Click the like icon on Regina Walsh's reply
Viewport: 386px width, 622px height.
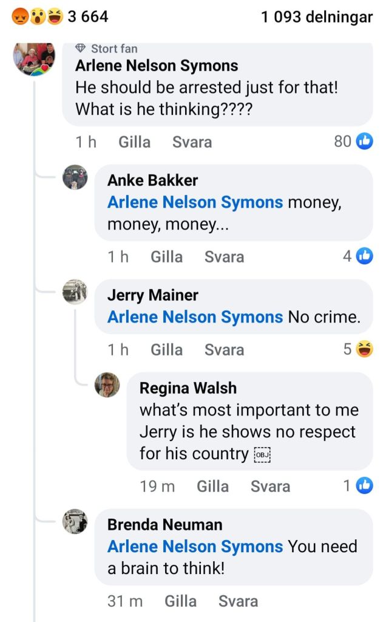pyautogui.click(x=364, y=486)
